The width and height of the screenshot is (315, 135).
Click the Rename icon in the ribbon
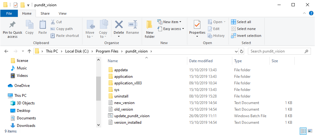pos(133,25)
